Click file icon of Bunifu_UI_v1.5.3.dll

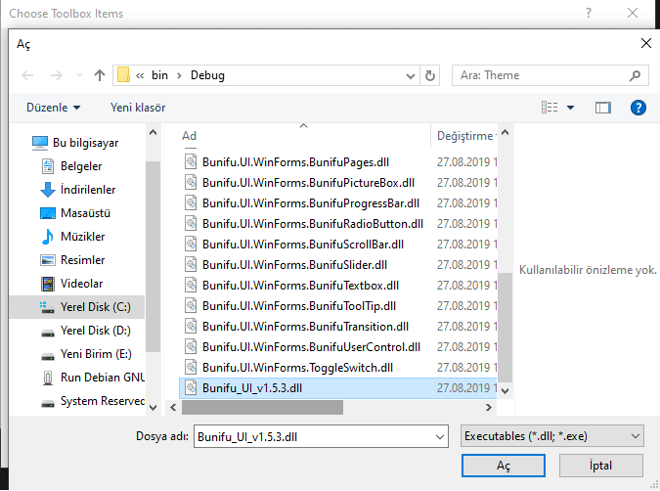pyautogui.click(x=191, y=388)
